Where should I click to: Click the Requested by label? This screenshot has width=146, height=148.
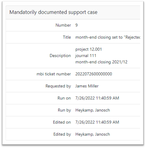[x=58, y=86]
